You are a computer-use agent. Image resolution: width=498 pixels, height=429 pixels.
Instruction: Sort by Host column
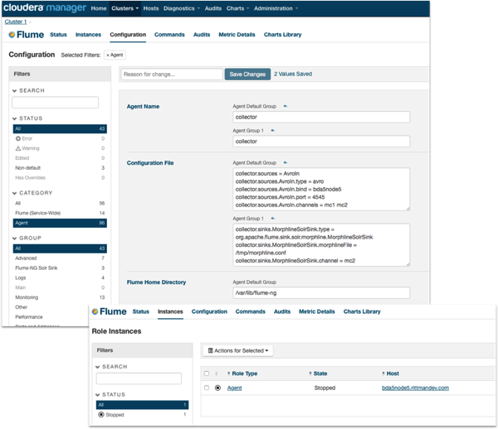click(x=390, y=374)
